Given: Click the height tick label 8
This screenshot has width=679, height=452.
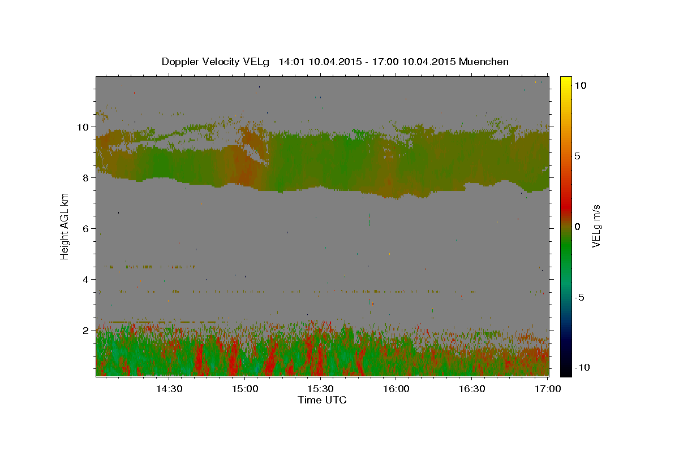Looking at the screenshot, I should click(86, 177).
